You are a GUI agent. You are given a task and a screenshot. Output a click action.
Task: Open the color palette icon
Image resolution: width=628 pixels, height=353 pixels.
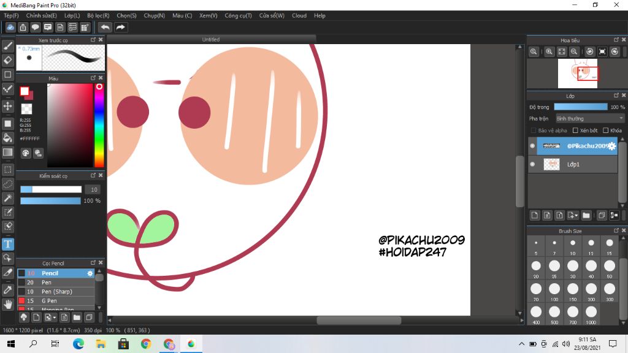(x=26, y=153)
